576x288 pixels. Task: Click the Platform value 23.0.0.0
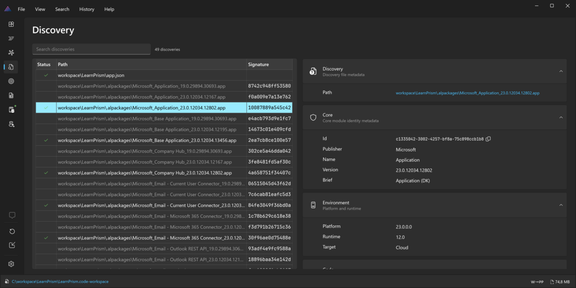(404, 227)
